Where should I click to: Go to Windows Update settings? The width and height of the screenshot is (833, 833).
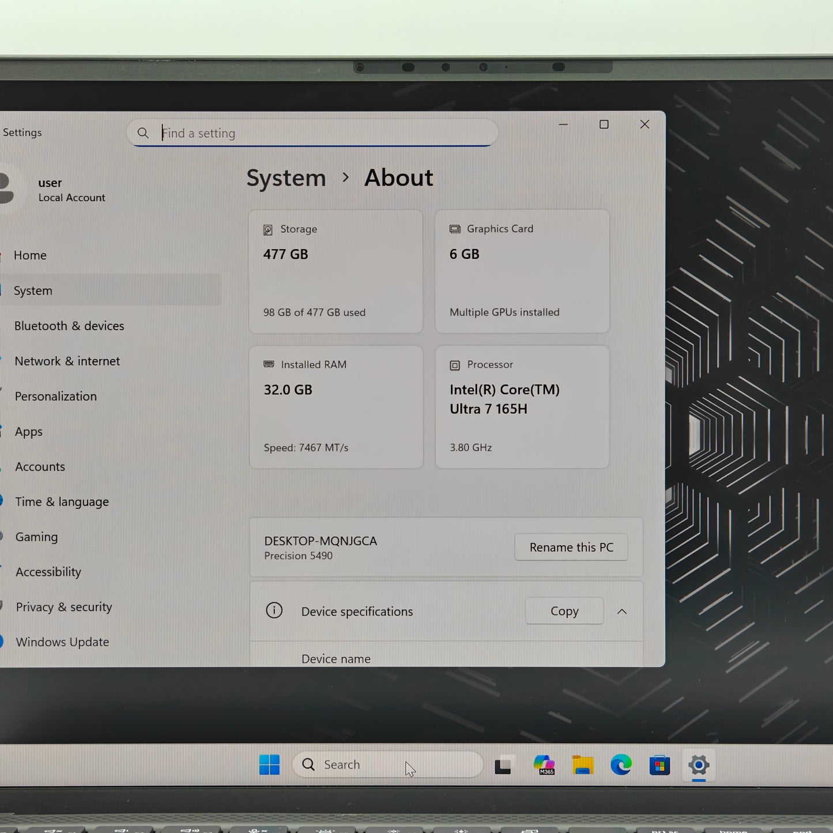tap(62, 642)
